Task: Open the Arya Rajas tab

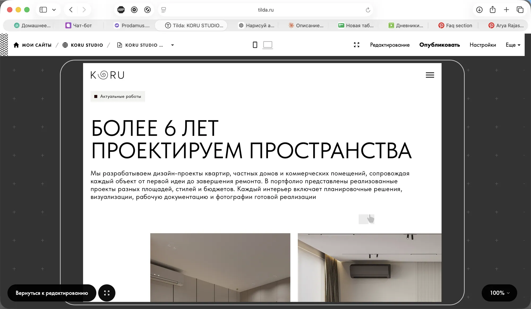Action: click(506, 25)
